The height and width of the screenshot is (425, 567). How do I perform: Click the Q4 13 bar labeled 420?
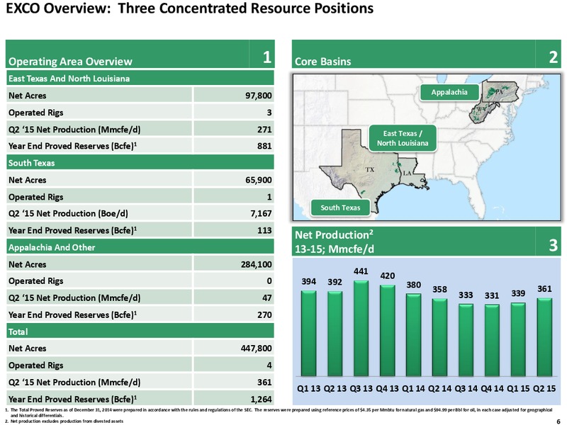click(387, 330)
